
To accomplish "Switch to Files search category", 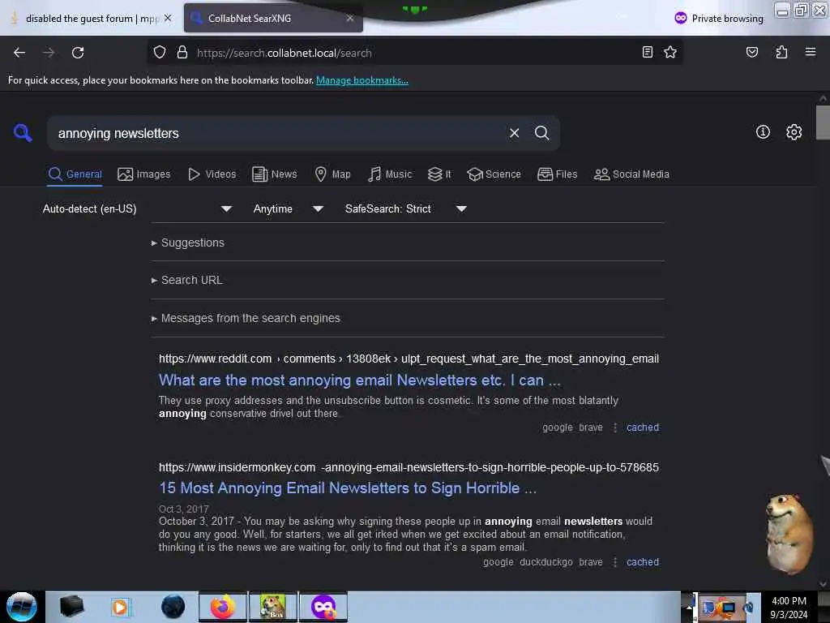I will click(x=557, y=174).
